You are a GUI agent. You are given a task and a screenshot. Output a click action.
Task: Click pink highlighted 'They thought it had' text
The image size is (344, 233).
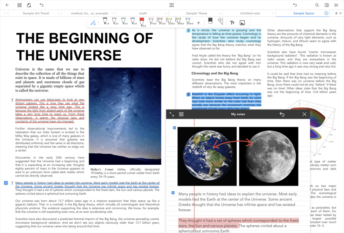(x=238, y=223)
